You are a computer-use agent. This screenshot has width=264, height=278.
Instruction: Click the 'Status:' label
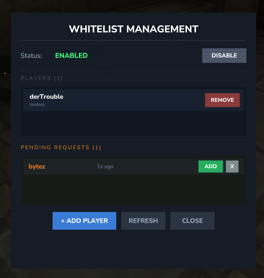tap(31, 56)
